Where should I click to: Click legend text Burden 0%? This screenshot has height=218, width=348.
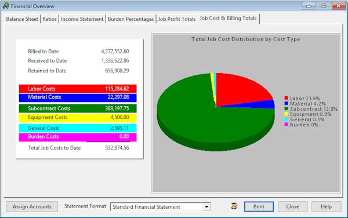304,125
